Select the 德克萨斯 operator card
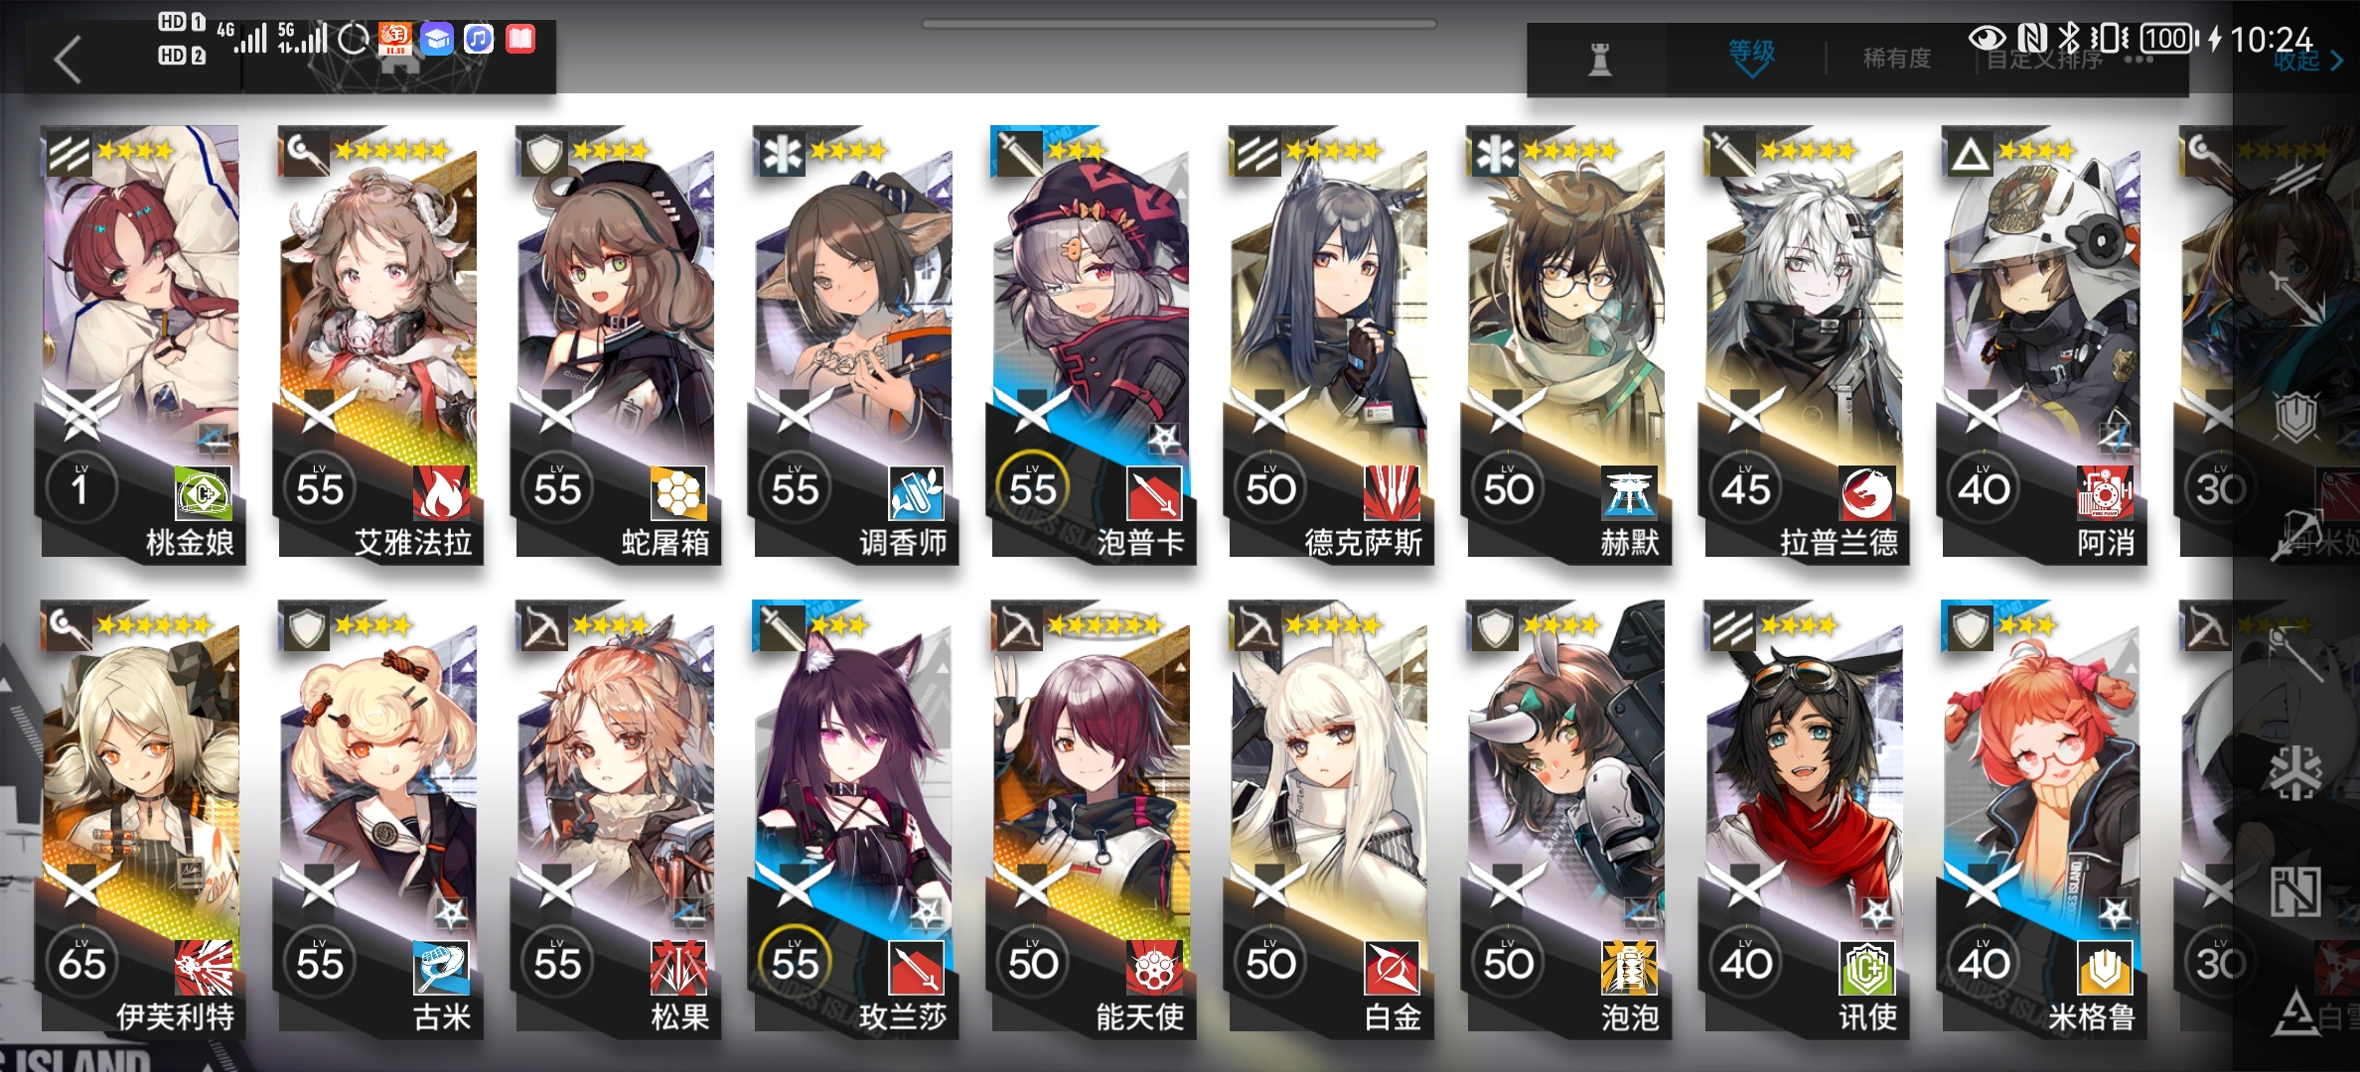The width and height of the screenshot is (2360, 1072). [1329, 344]
